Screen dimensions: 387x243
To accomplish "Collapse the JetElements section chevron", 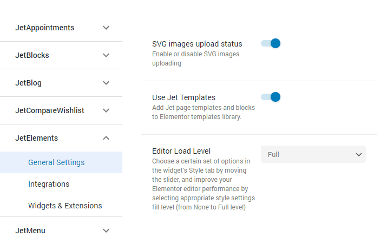I will [x=106, y=138].
